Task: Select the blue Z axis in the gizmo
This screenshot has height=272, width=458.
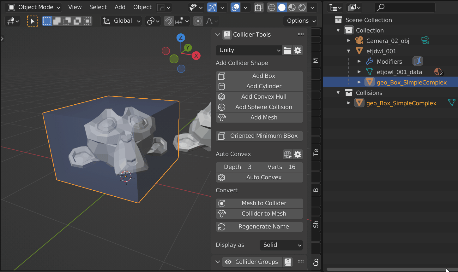Action: pos(180,38)
